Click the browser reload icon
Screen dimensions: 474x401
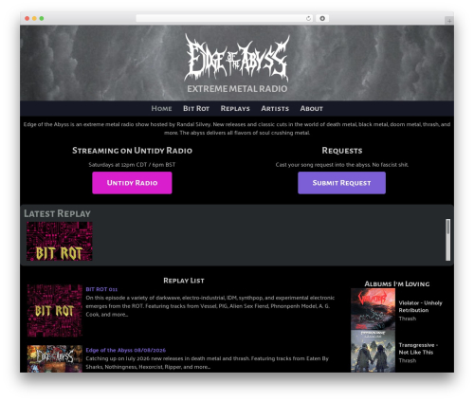coord(308,18)
